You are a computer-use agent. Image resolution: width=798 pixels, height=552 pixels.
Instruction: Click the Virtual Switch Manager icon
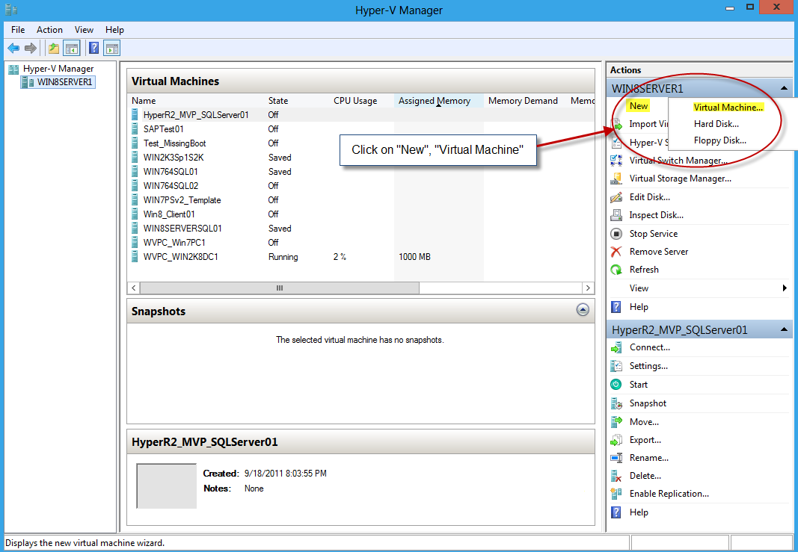coord(616,161)
